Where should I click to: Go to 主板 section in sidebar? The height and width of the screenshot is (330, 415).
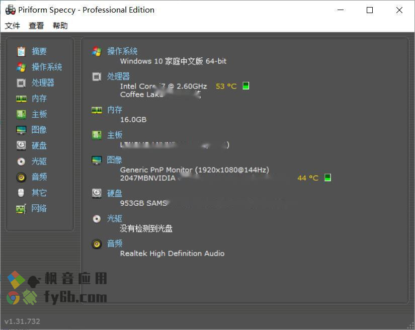(39, 114)
